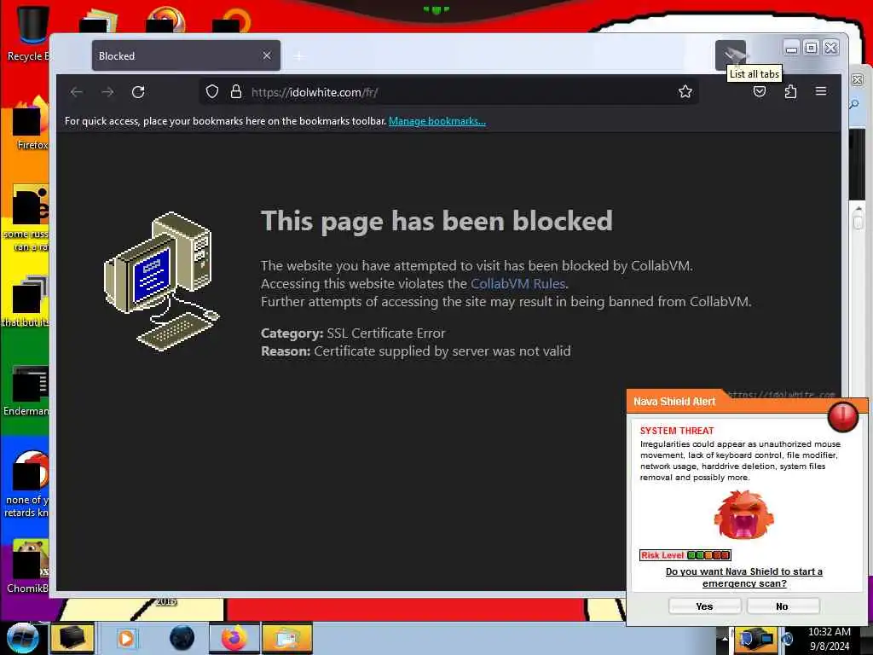Select the Firefox desktop shortcut
873x655 pixels.
click(31, 124)
